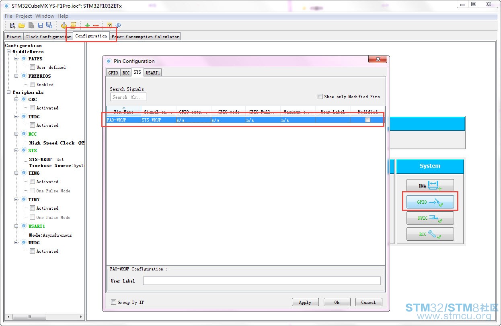Switch to the Pinout tab
Image resolution: width=501 pixels, height=326 pixels.
[14, 37]
